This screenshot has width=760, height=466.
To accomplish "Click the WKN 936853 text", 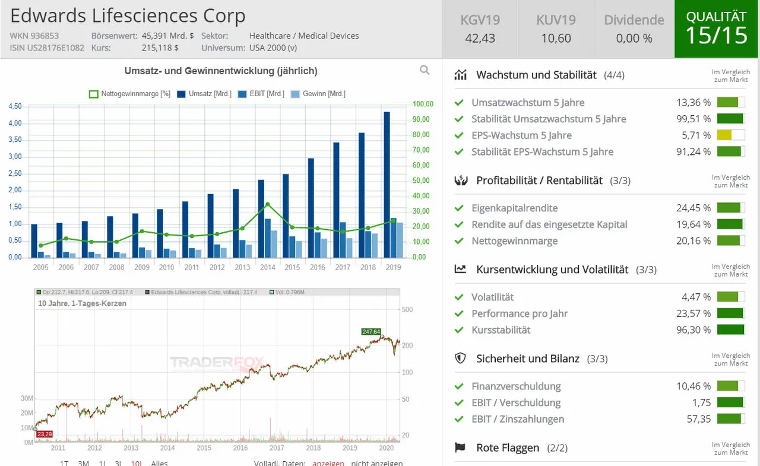I will [x=34, y=36].
